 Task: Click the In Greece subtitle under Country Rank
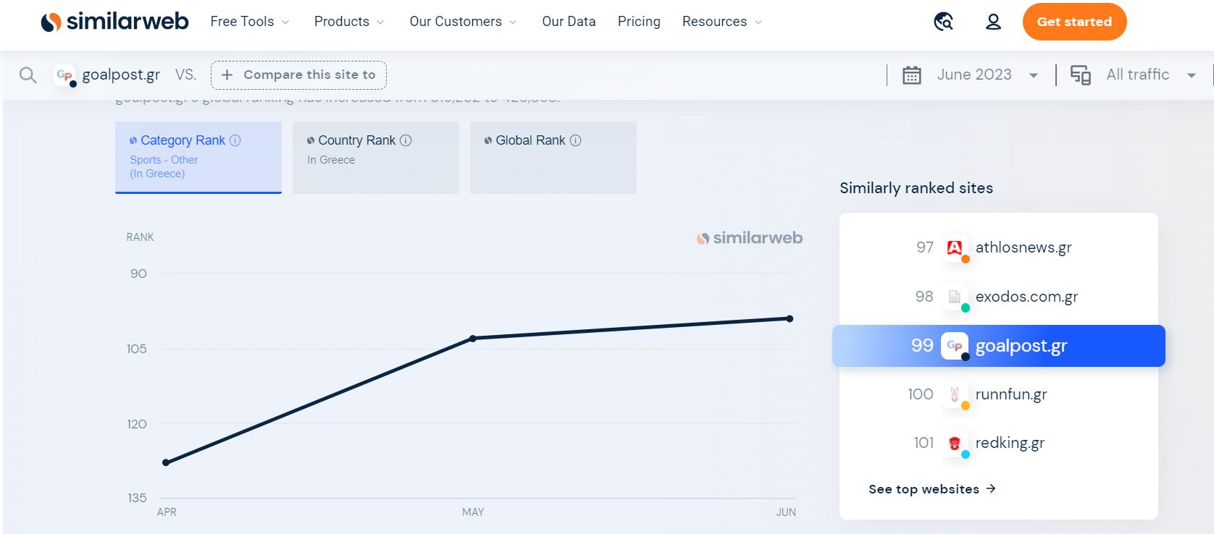[x=331, y=160]
